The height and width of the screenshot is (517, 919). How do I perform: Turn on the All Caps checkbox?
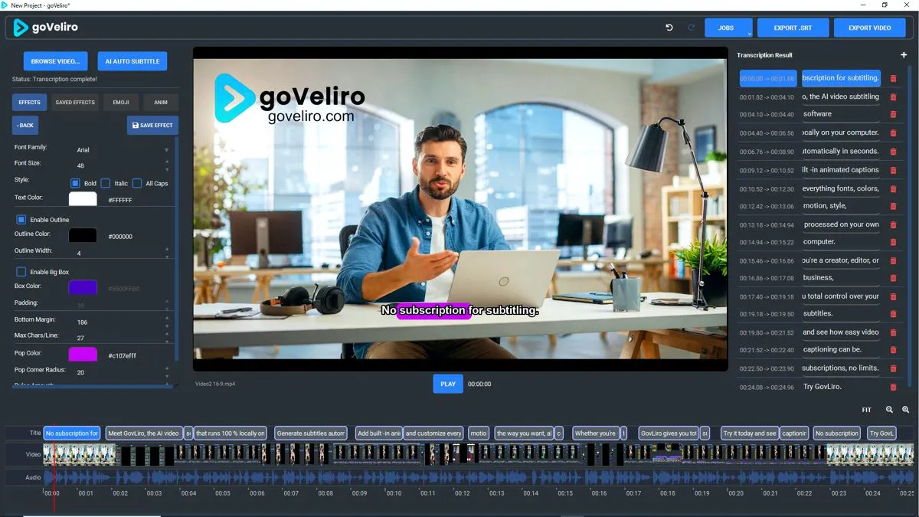[x=137, y=183]
